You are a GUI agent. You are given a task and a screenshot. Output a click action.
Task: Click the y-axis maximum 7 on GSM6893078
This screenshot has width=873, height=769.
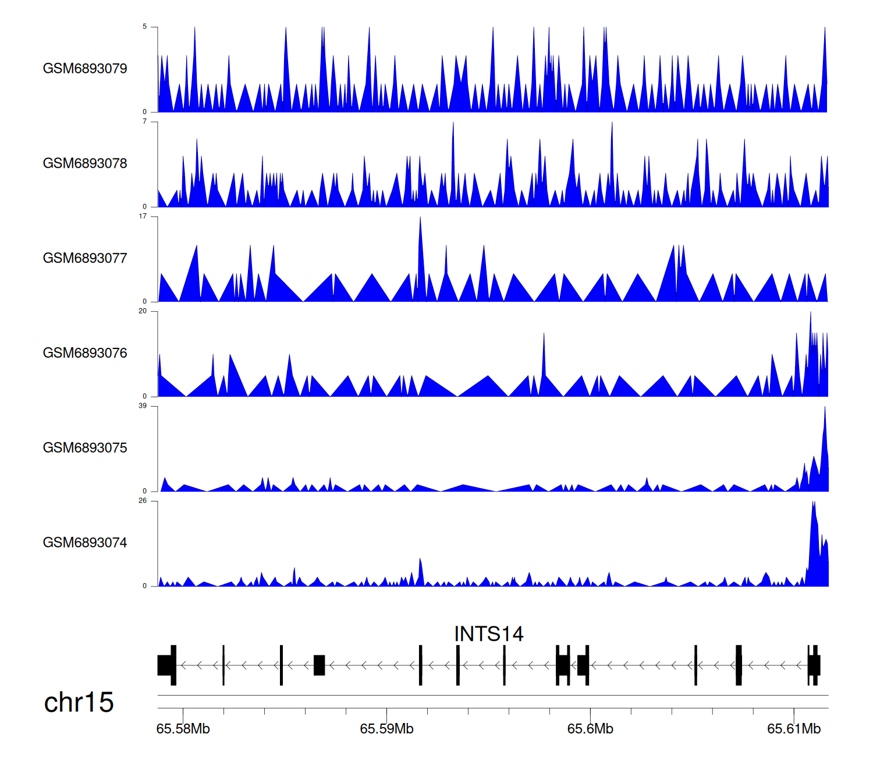pos(144,122)
